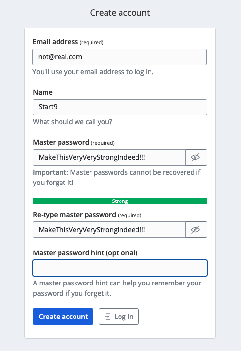Click the green Strong password strength bar

click(x=120, y=201)
